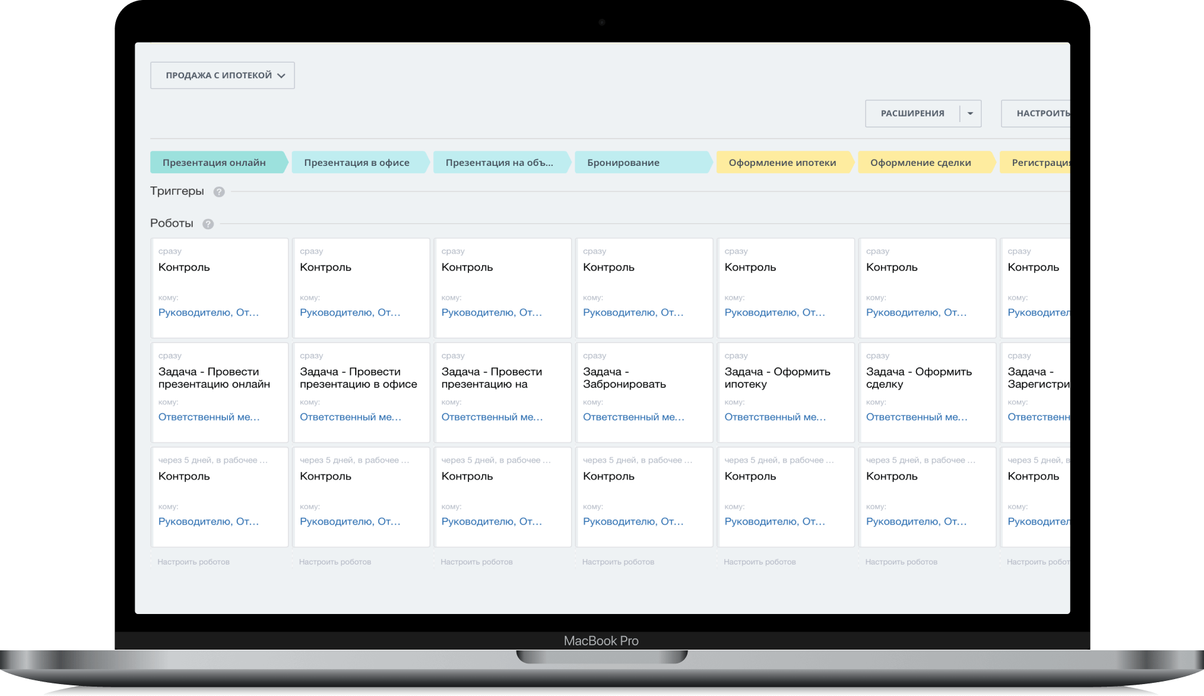Screen dimensions: 1204x696
Task: Open Задача - Провести презентацию онлайн robot
Action: coord(214,378)
